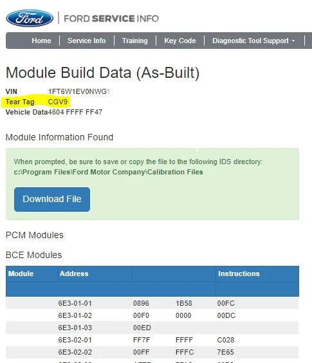
Task: Select the VIN number text
Action: (79, 91)
